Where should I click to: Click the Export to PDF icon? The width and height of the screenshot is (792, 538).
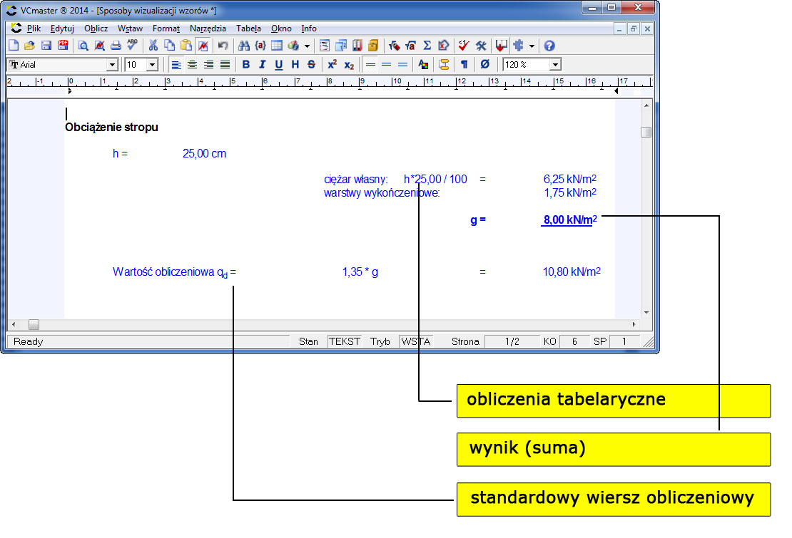[63, 46]
